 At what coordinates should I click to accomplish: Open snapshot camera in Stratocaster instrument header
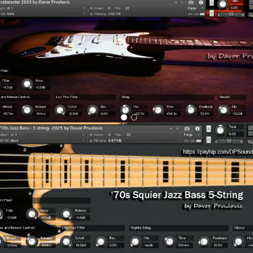(x=191, y=3)
